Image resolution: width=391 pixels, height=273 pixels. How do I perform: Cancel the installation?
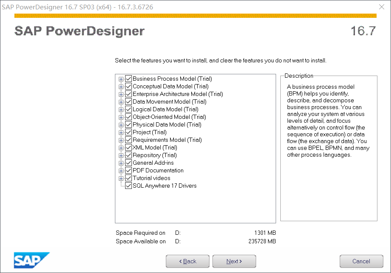coord(361,261)
